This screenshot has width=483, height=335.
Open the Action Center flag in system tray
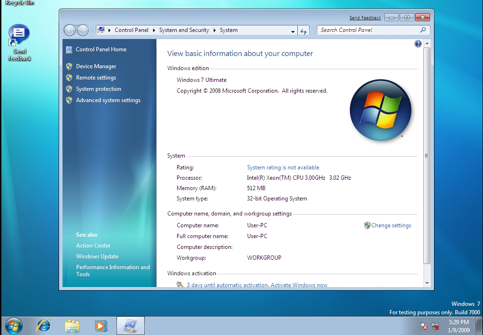tap(423, 326)
